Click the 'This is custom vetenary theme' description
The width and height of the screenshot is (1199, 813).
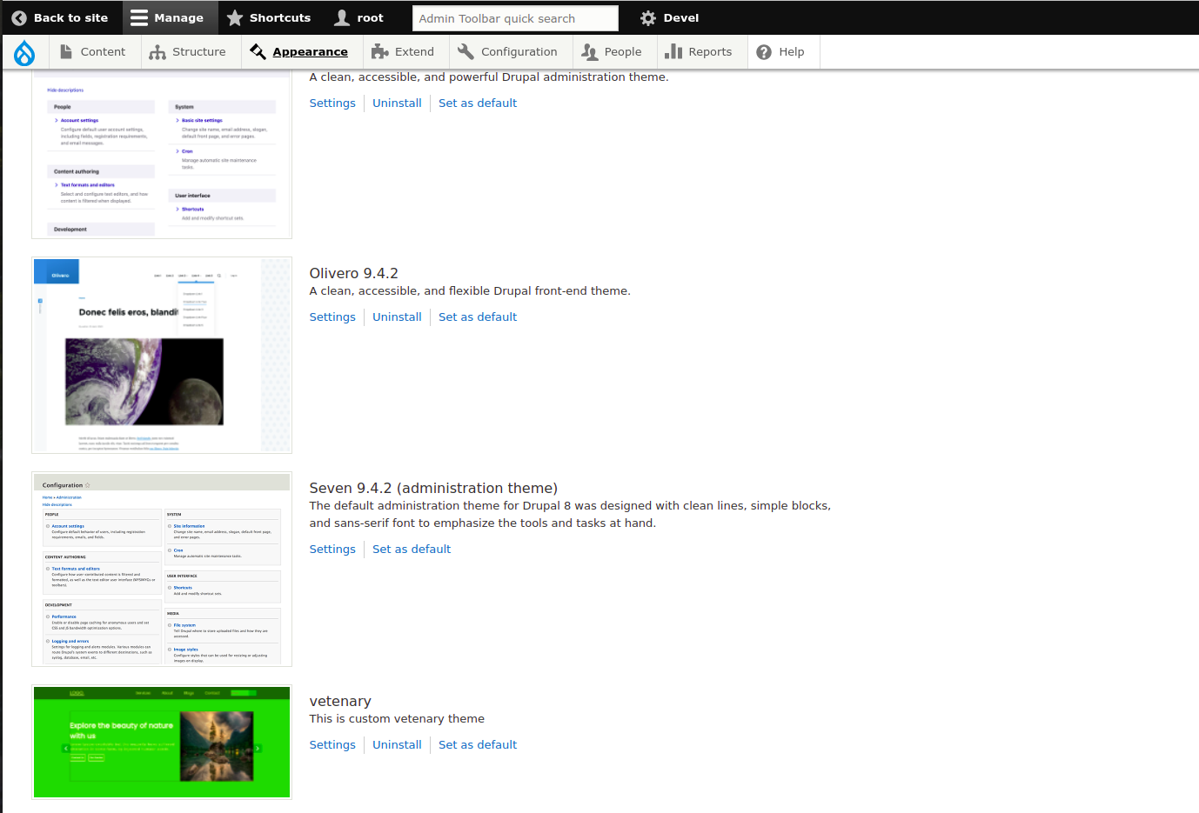click(397, 718)
